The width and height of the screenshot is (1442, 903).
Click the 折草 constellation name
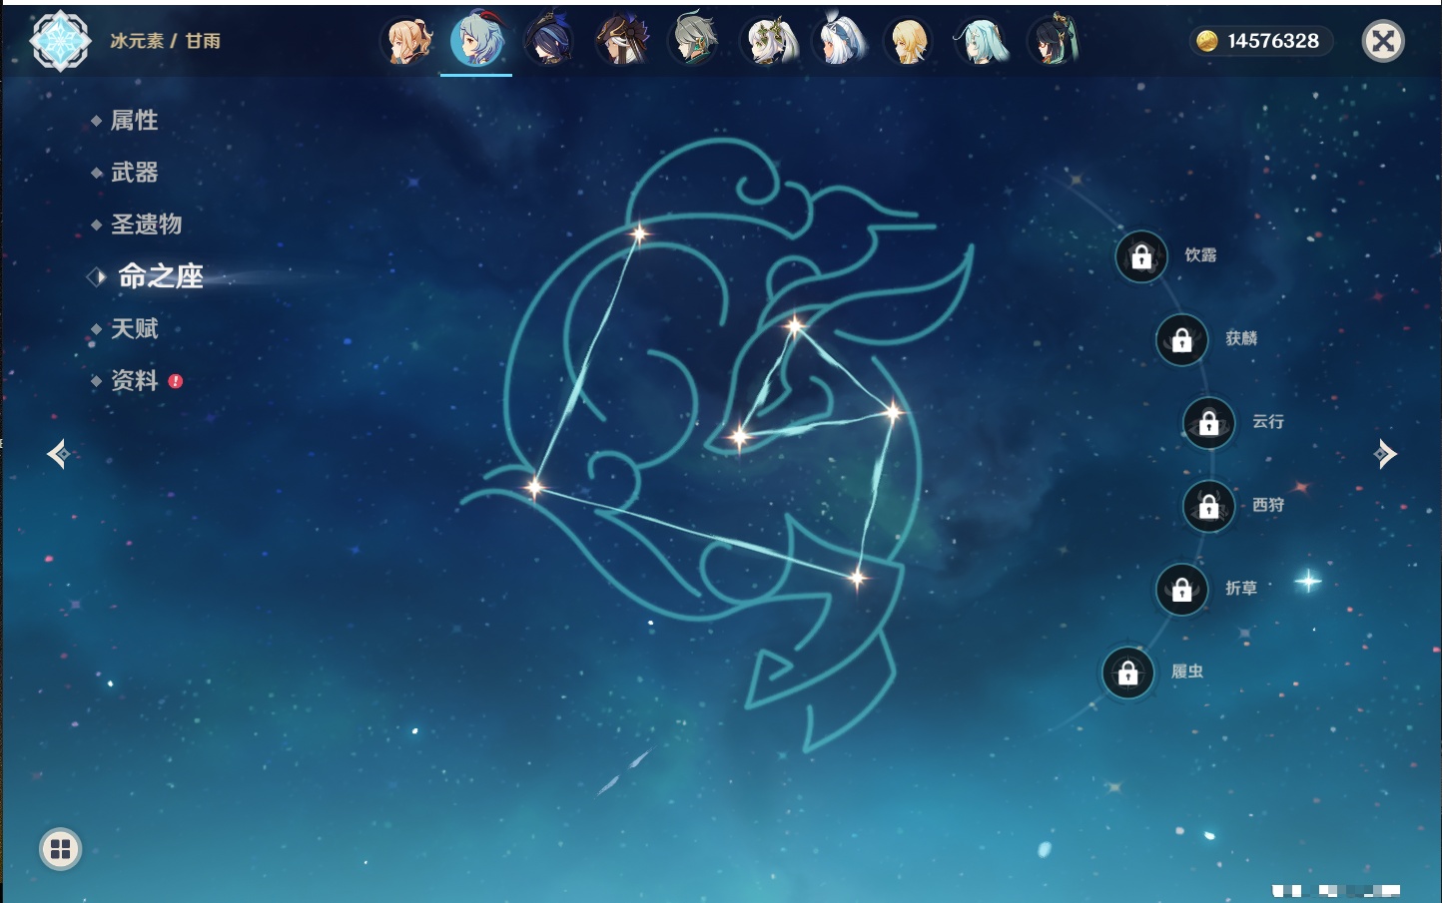pos(1241,588)
